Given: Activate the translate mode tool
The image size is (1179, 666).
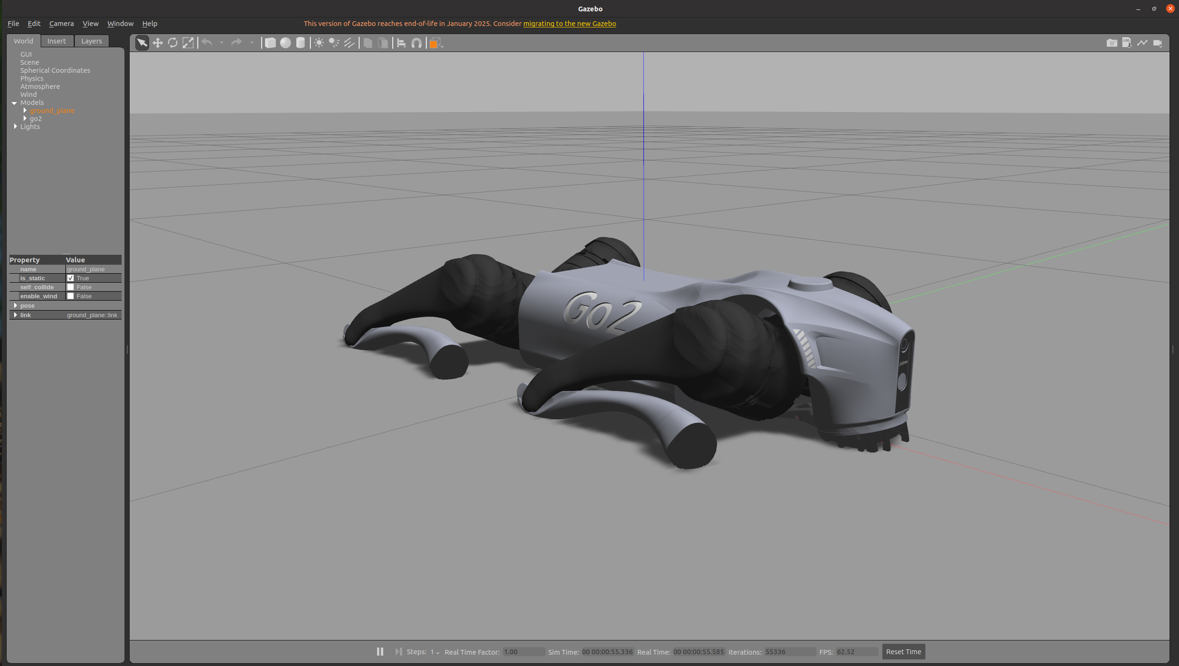Looking at the screenshot, I should (158, 43).
